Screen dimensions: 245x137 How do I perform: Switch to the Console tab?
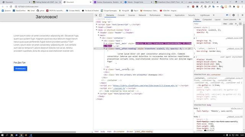click(121, 15)
